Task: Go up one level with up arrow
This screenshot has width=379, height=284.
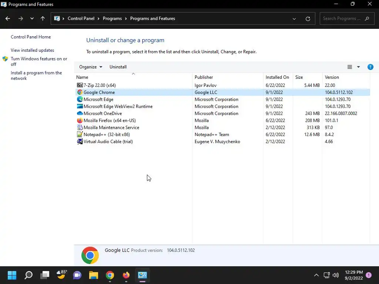Action: coord(43,18)
